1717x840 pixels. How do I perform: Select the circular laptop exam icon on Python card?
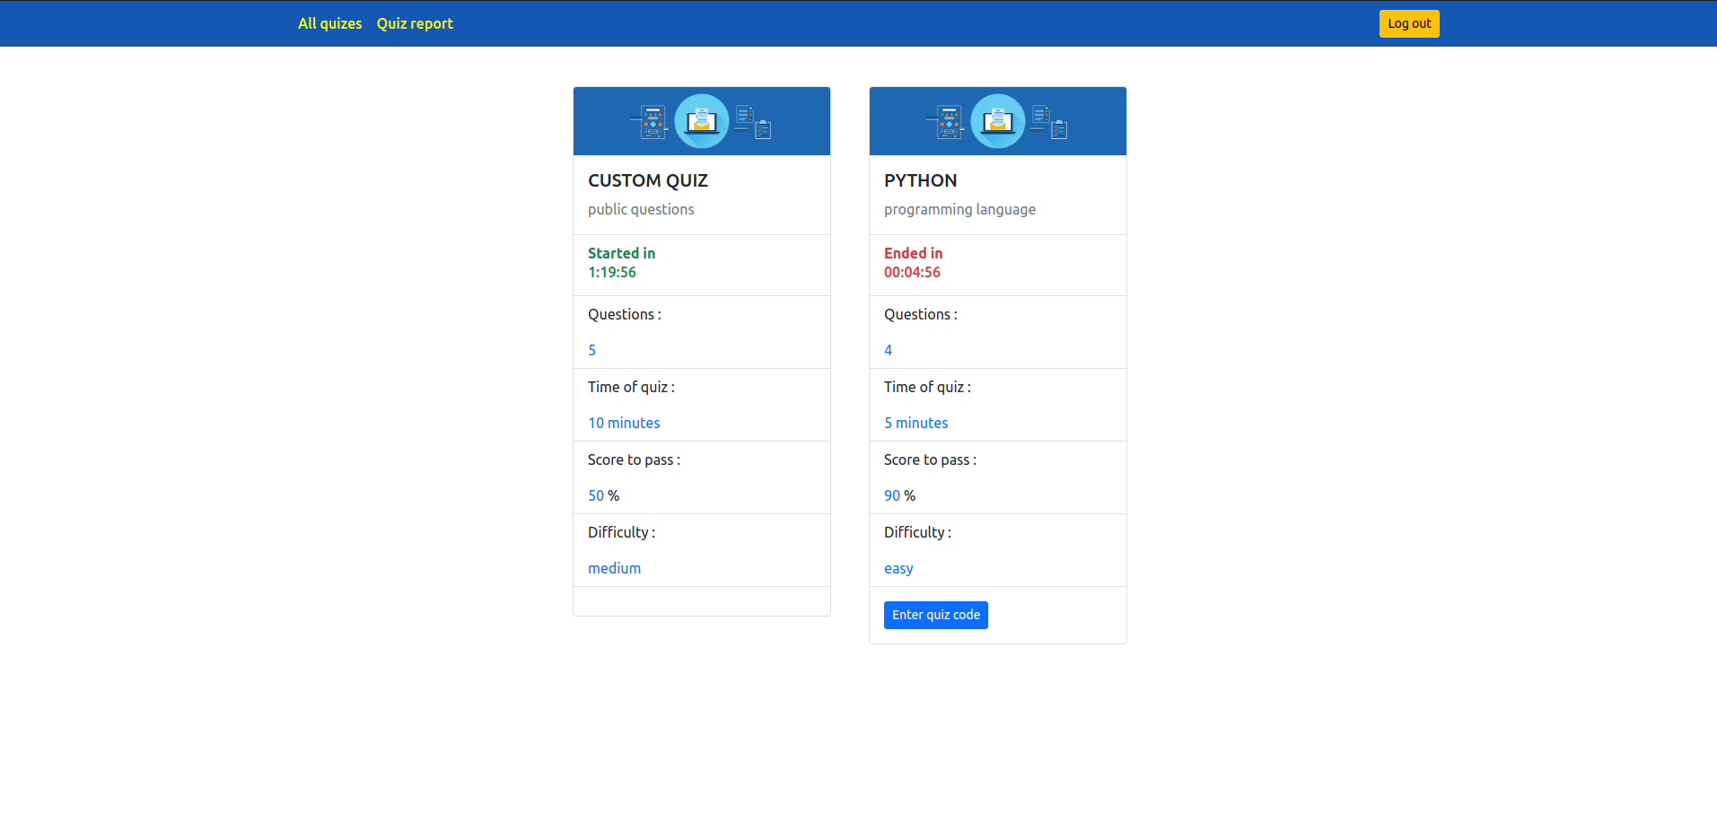pyautogui.click(x=997, y=120)
